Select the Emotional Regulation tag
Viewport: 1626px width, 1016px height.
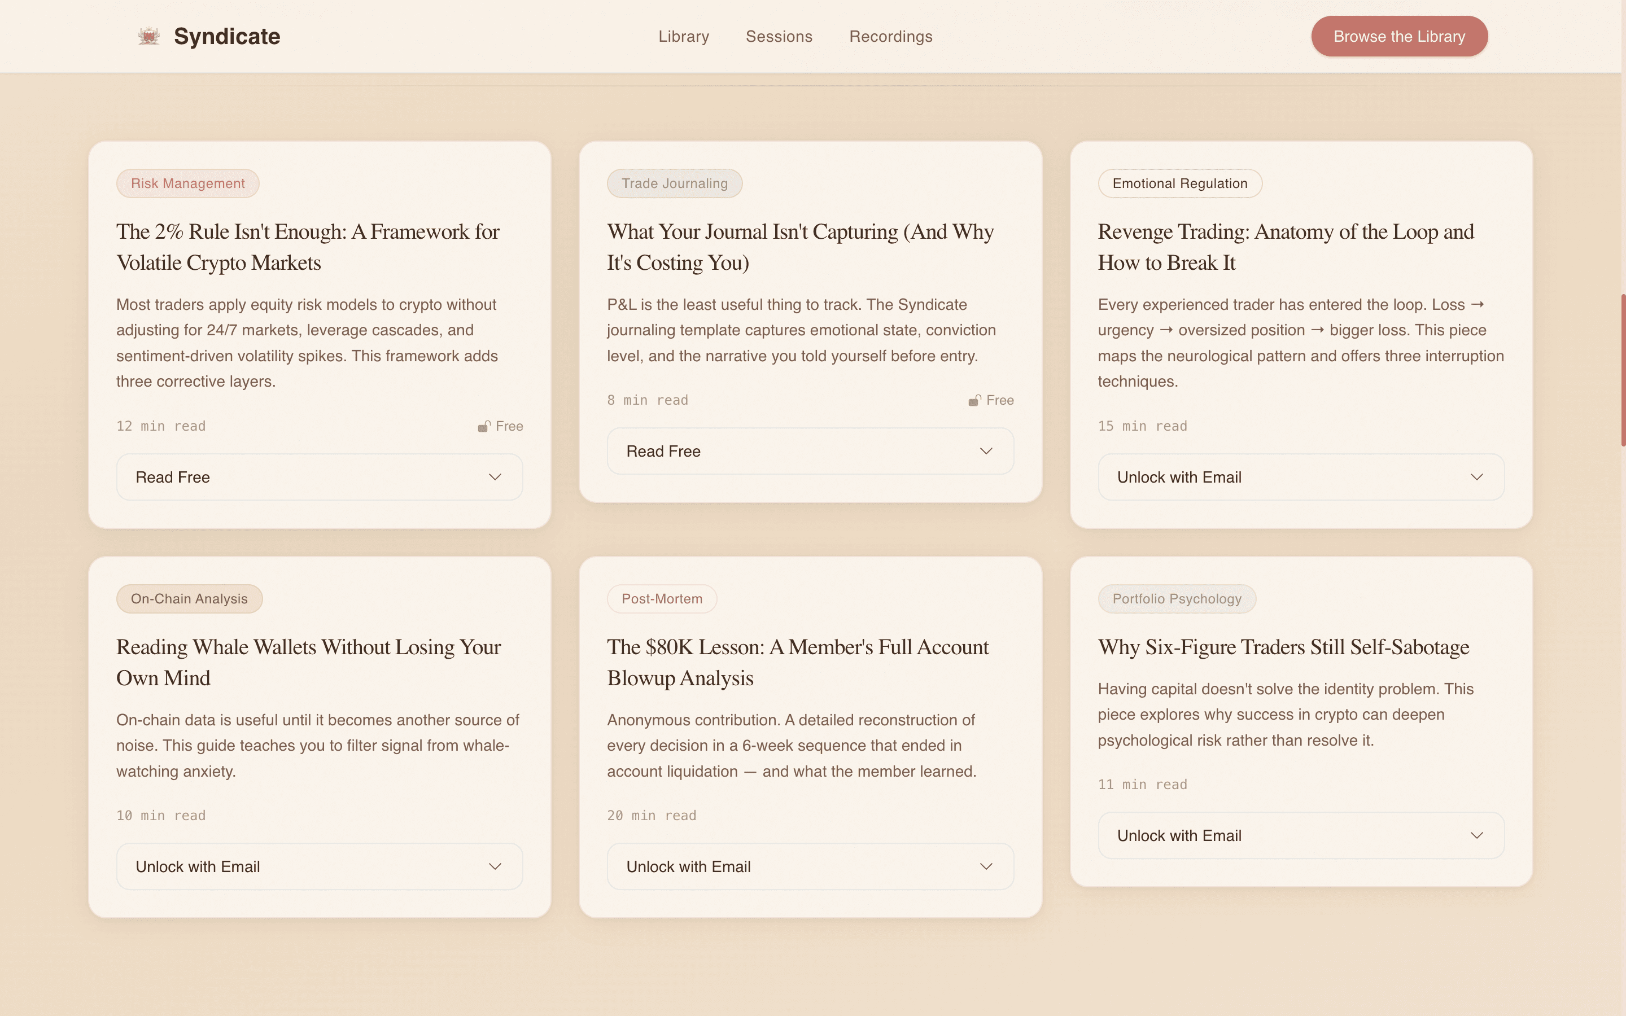(x=1180, y=183)
